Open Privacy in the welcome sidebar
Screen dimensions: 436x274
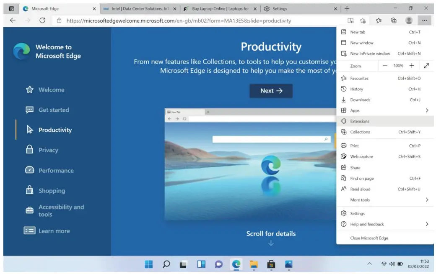48,150
